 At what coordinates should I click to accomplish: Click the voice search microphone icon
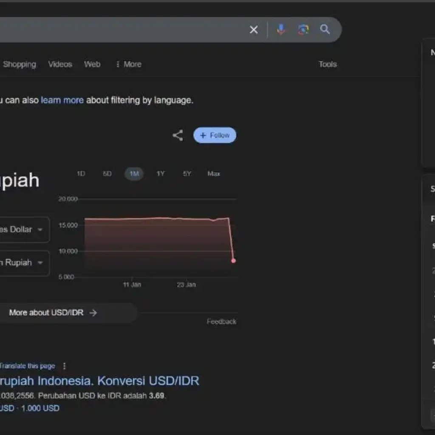coord(280,29)
